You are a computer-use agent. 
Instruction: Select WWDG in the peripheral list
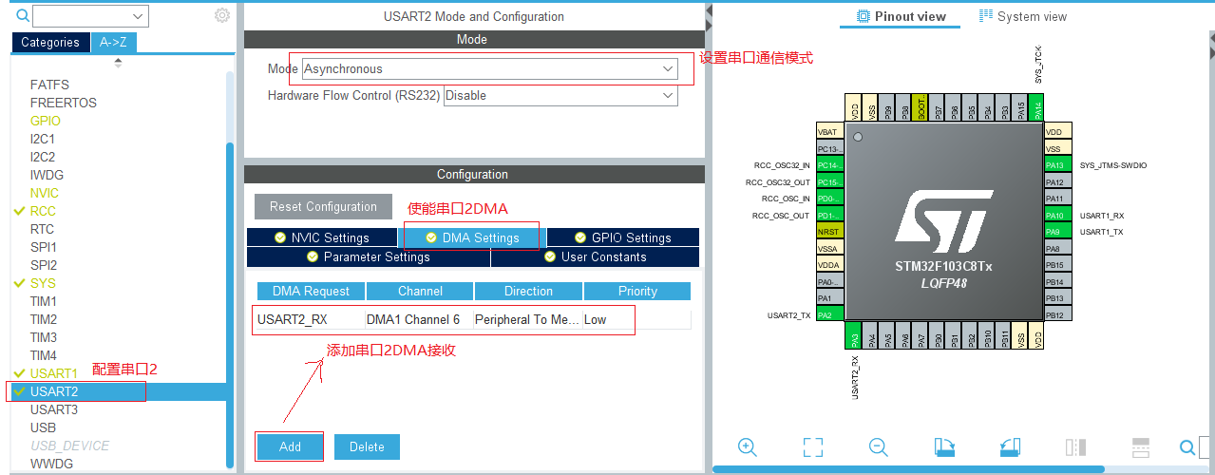pos(51,464)
